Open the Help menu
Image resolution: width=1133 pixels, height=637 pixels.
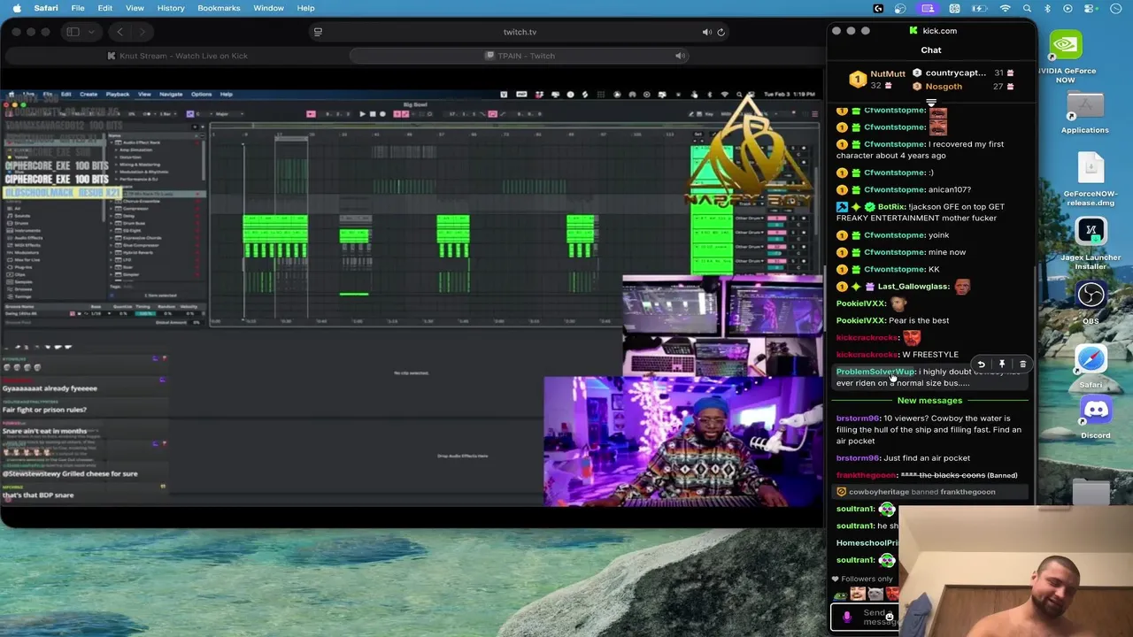[x=305, y=8]
